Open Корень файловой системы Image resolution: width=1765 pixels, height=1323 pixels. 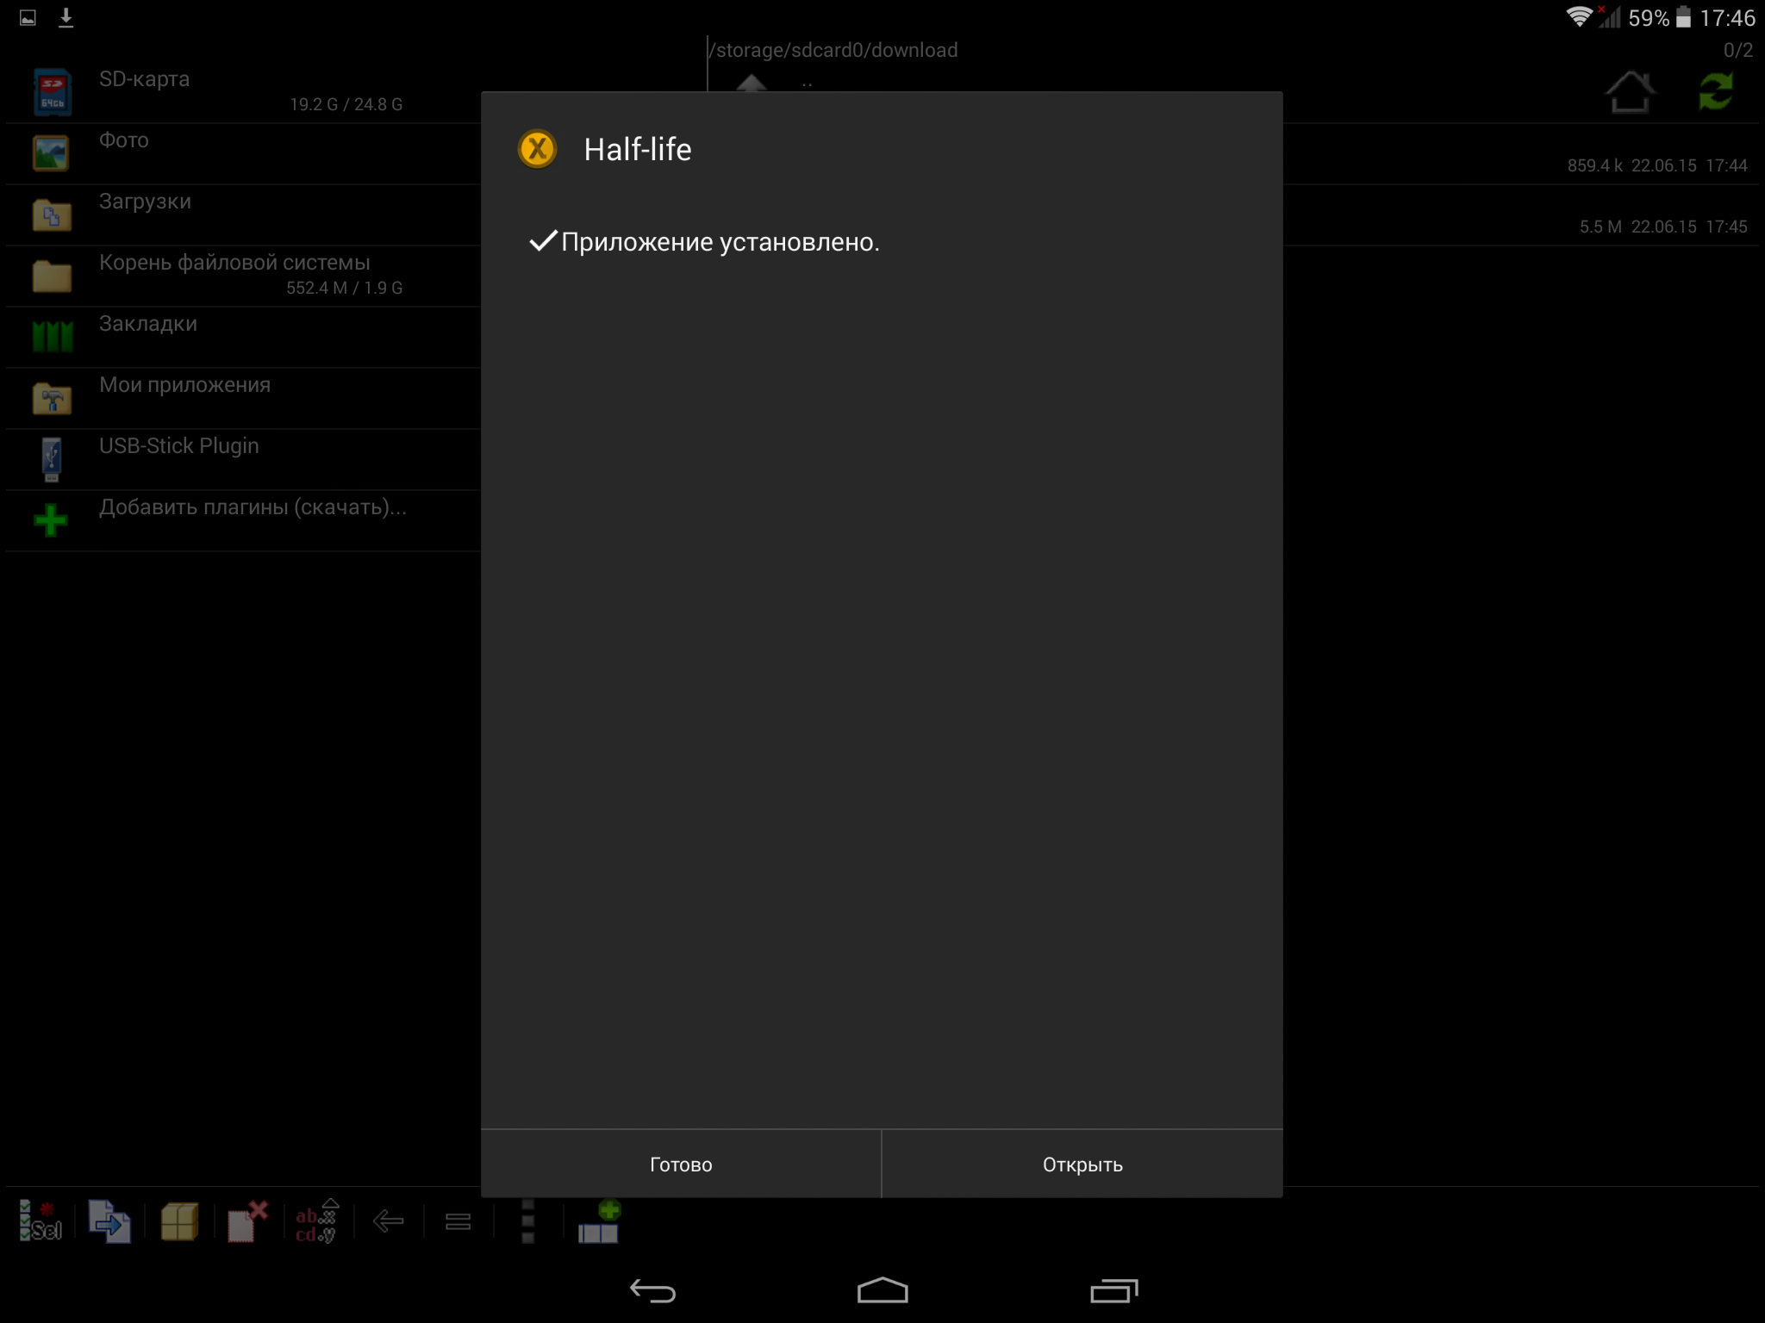244,276
